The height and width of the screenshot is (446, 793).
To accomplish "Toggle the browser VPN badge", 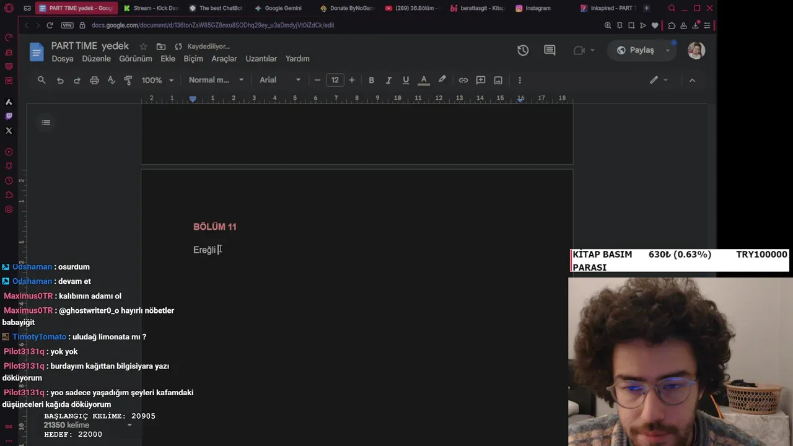I will click(x=67, y=25).
